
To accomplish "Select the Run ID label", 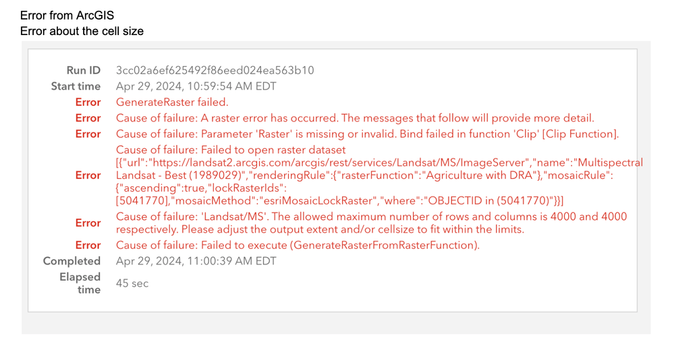I will (83, 70).
